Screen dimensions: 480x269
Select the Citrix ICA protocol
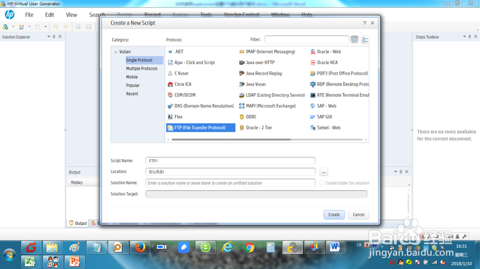coord(180,84)
